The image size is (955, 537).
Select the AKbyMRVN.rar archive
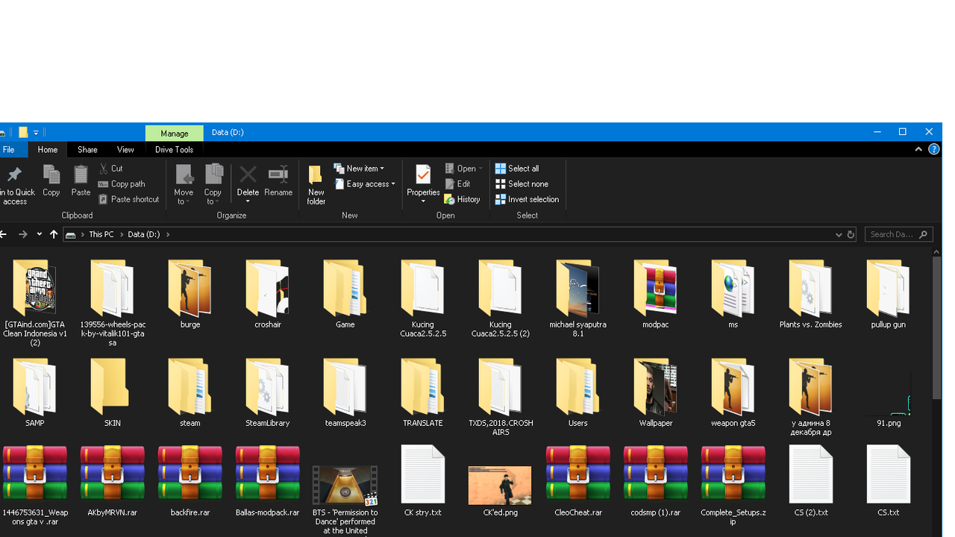pos(113,481)
